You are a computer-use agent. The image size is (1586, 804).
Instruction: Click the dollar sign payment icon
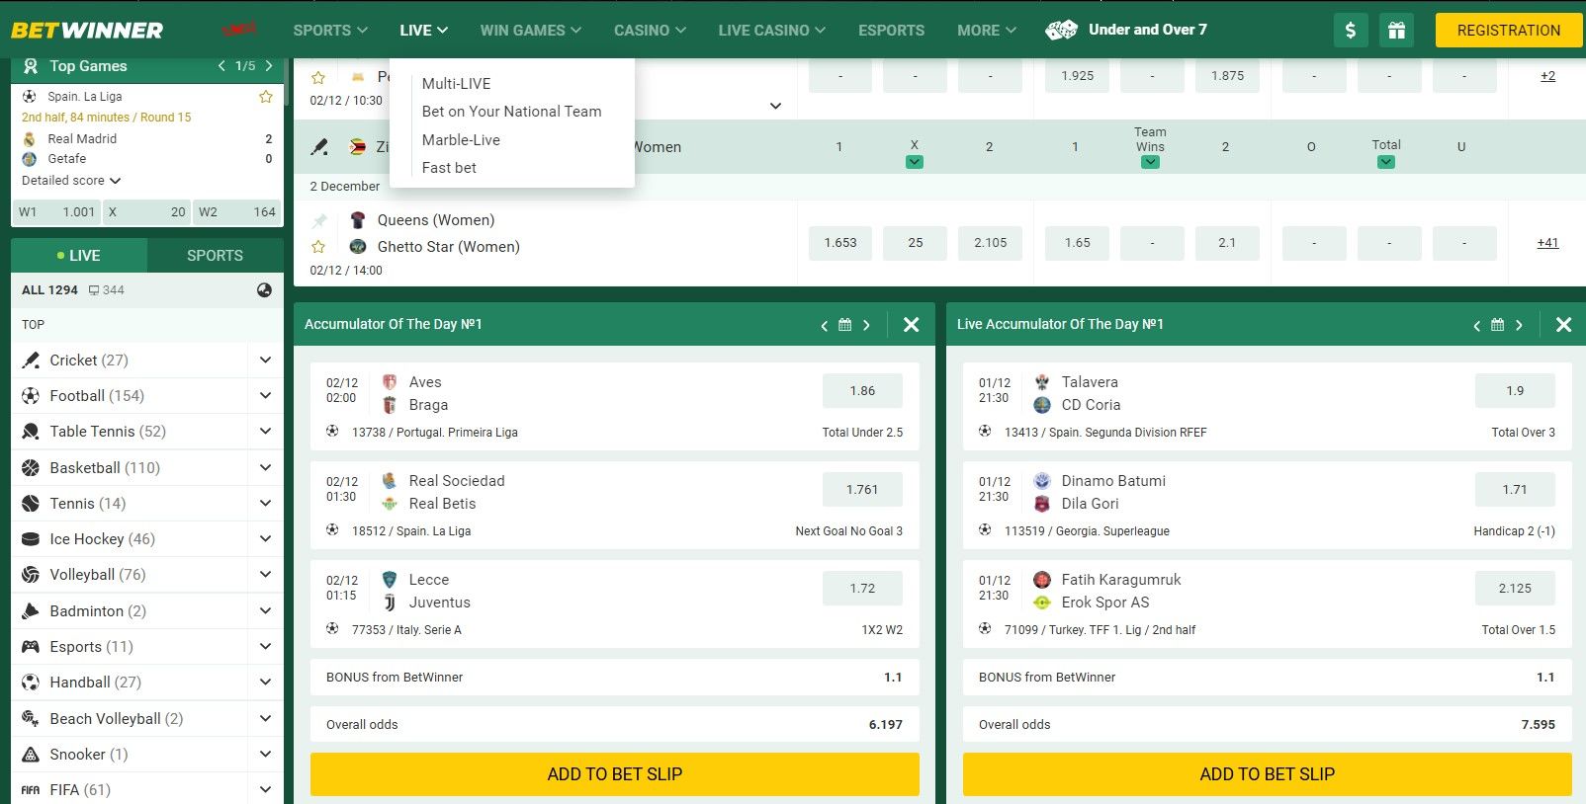(x=1351, y=31)
